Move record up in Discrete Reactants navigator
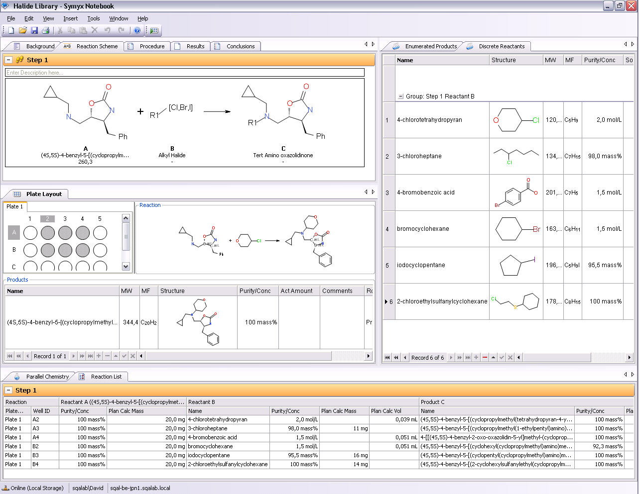Image resolution: width=639 pixels, height=494 pixels. click(493, 357)
